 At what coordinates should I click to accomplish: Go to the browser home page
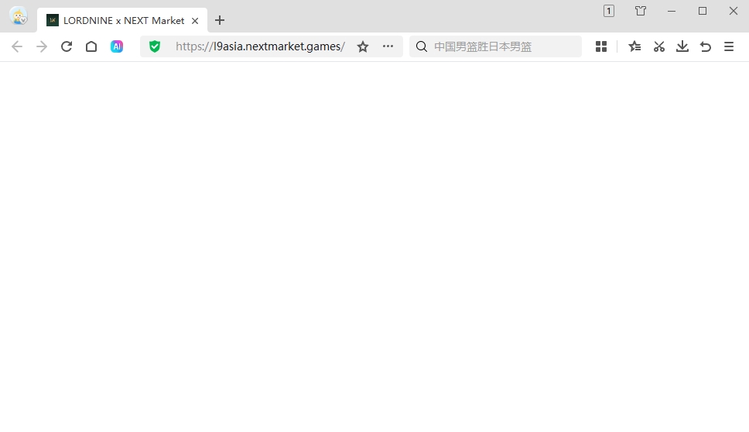pyautogui.click(x=91, y=46)
